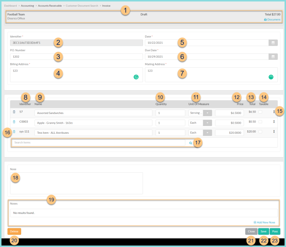Viewport: 286px width, 247px height.
Task: Click the Invoice breadcrumb
Action: (106, 6)
